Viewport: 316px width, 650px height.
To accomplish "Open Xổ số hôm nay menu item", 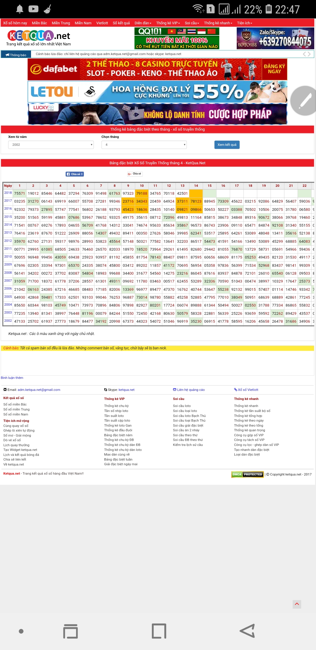I will (15, 23).
